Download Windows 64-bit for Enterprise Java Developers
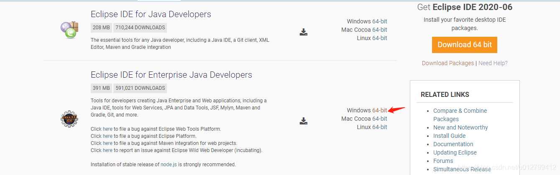The height and width of the screenshot is (175, 560). click(379, 110)
